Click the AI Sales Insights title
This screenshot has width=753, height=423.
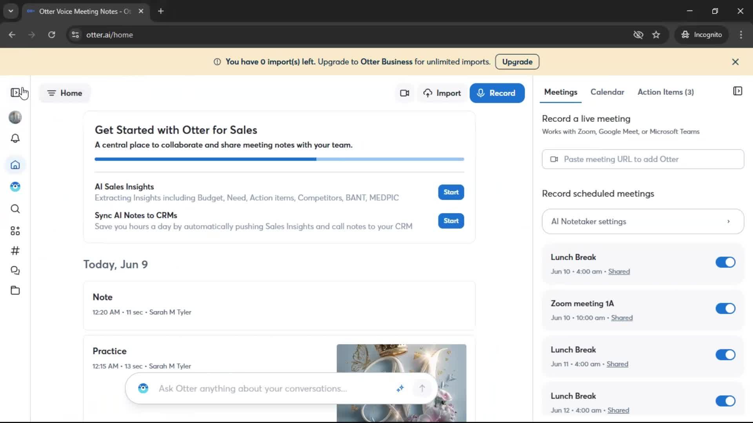click(124, 187)
